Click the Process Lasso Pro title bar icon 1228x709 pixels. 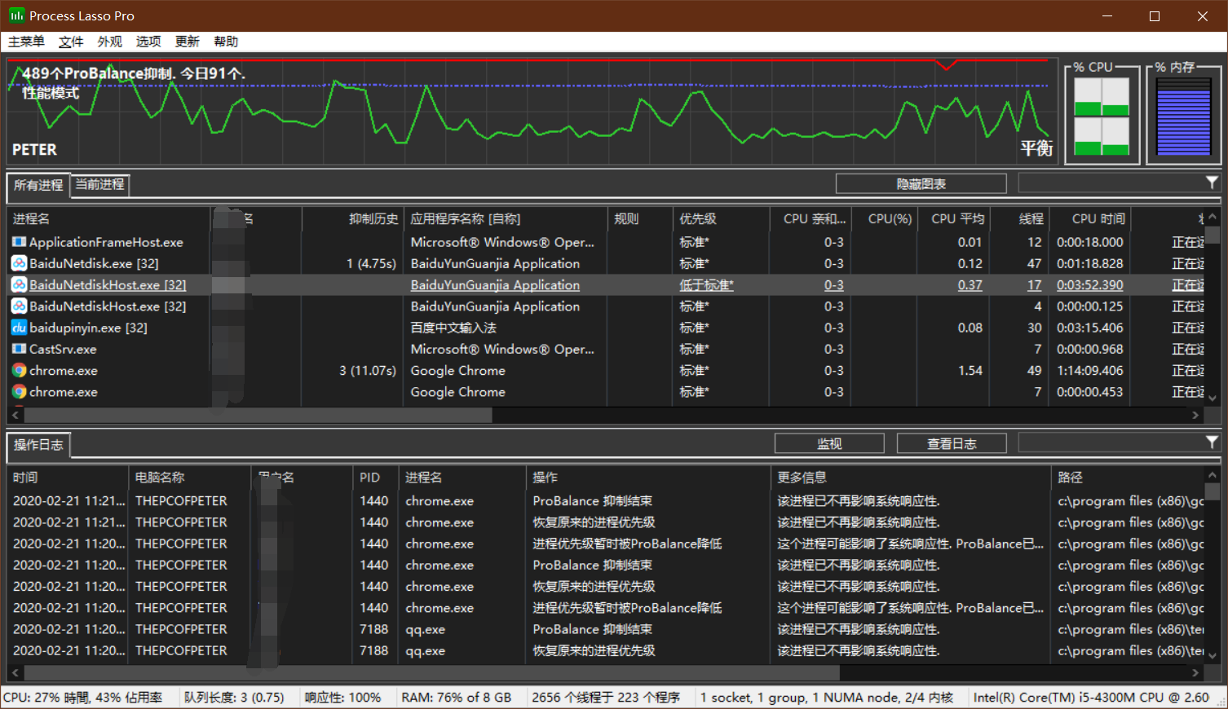point(16,15)
